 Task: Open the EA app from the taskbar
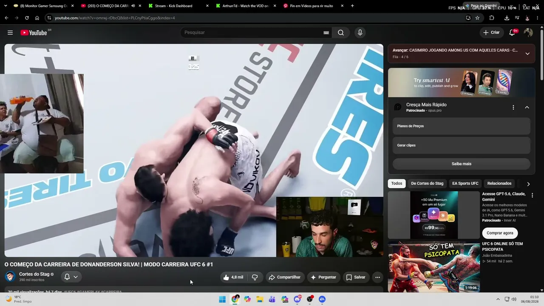322,299
